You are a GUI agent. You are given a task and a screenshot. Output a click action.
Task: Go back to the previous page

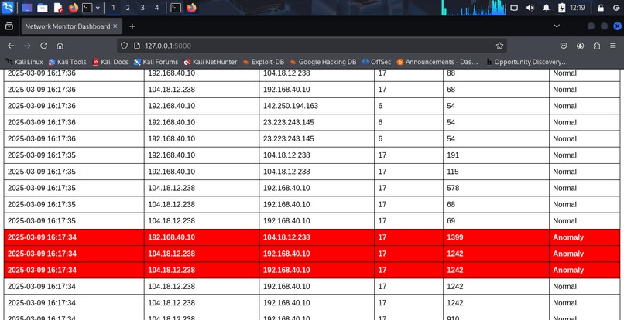click(11, 46)
